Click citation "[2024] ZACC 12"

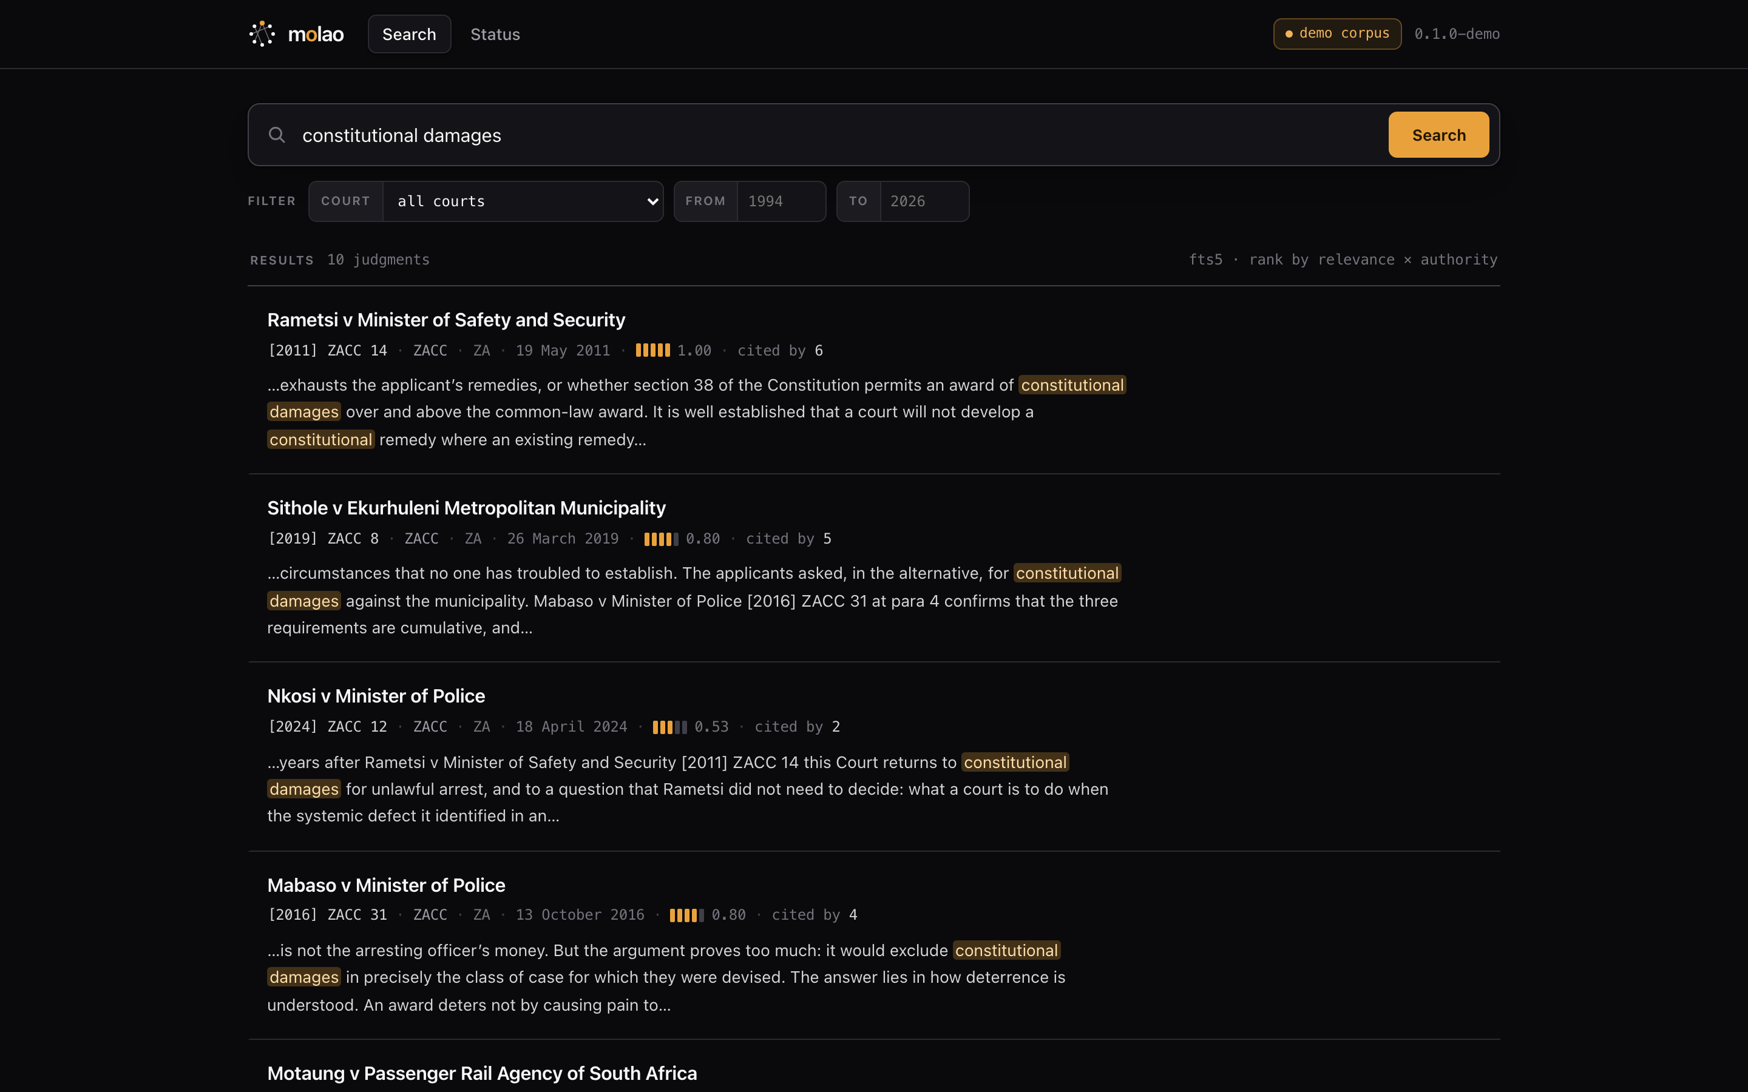click(328, 727)
